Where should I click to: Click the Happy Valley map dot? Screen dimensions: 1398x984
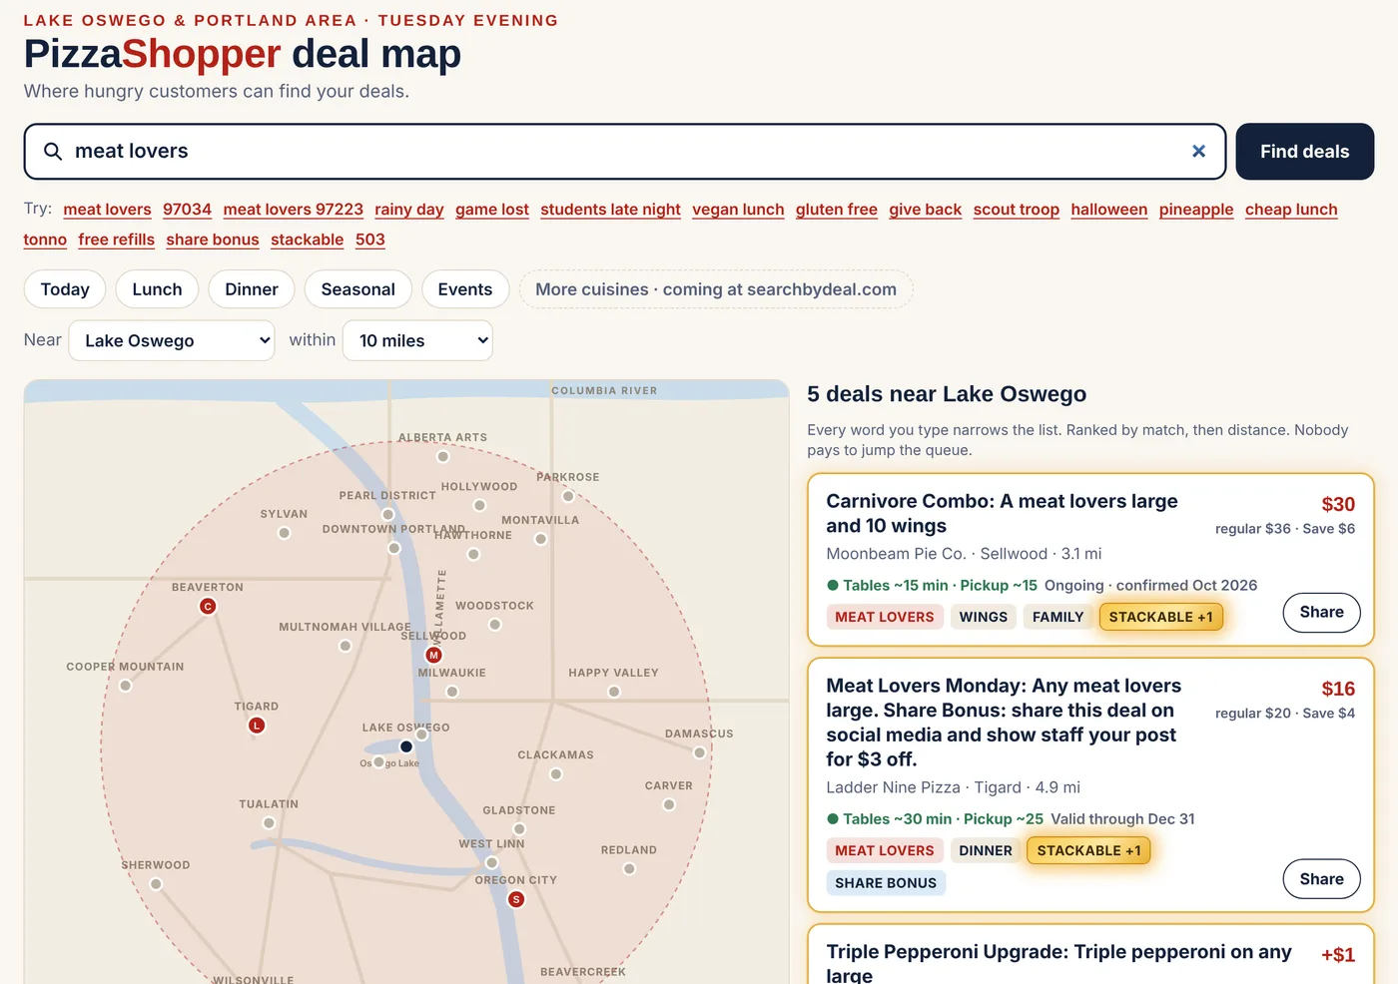614,692
